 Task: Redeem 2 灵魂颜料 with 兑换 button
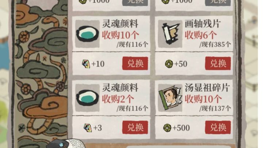135,127
